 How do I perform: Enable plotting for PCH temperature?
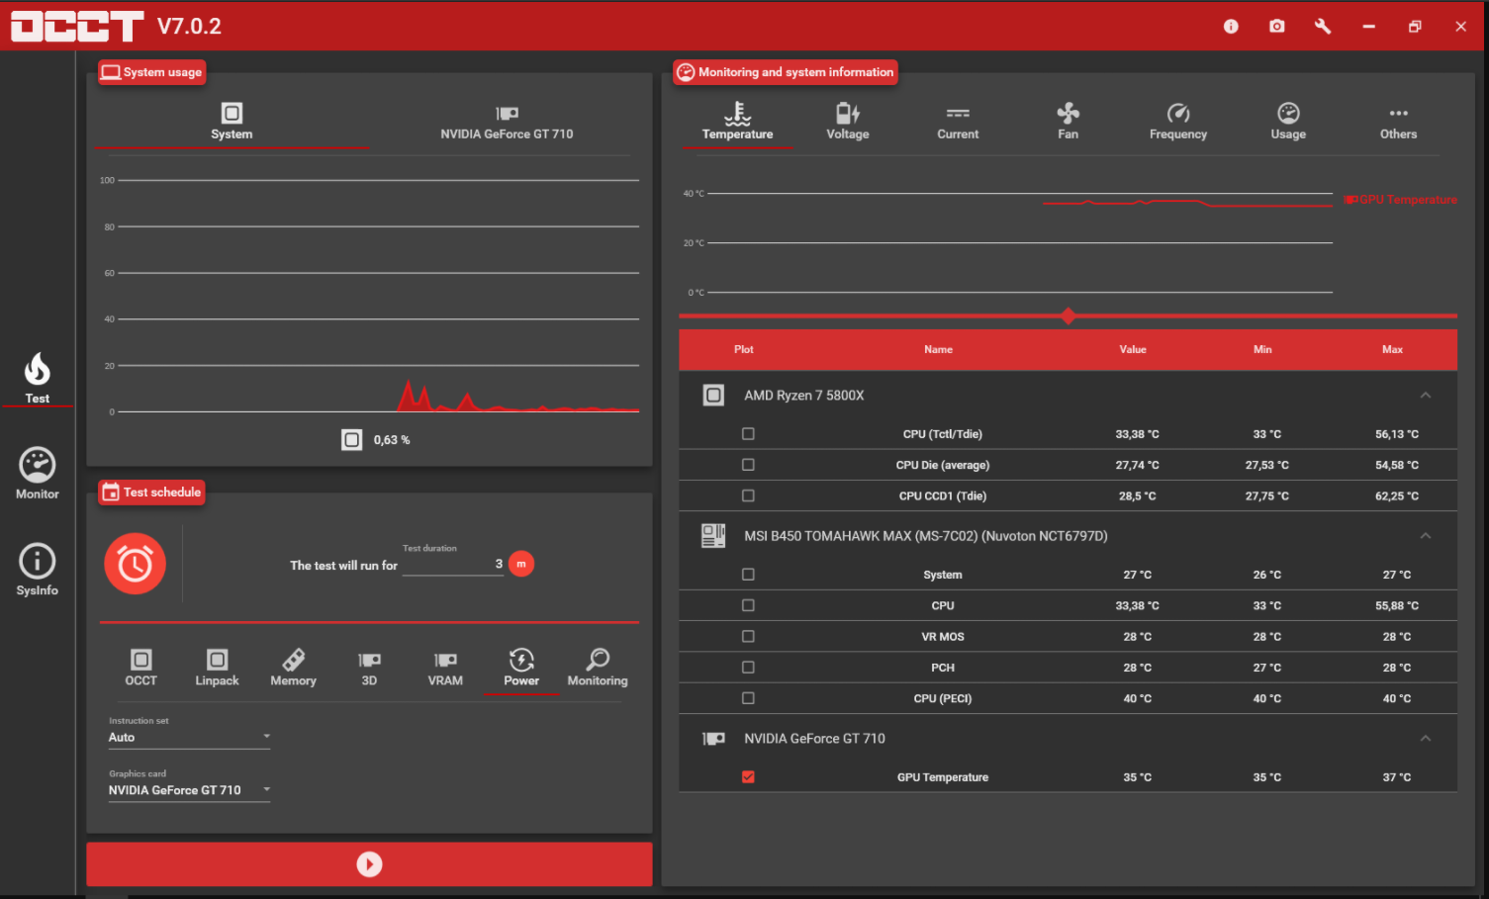pyautogui.click(x=748, y=668)
